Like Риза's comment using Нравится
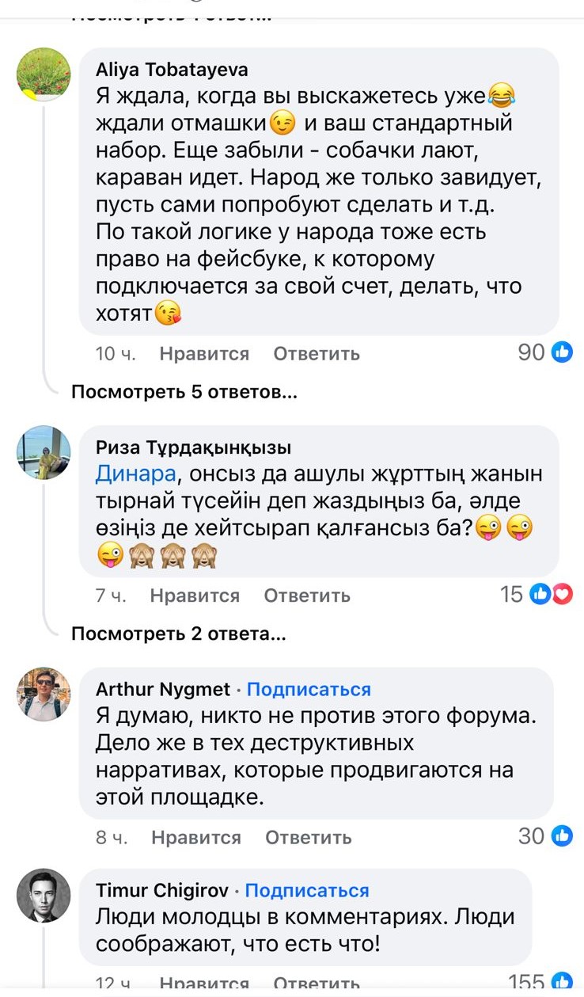 click(194, 596)
